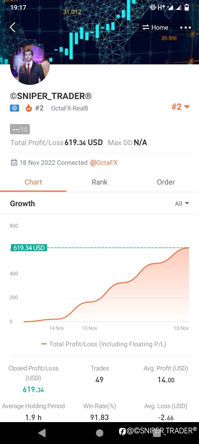Tap the PK flame rank icon
The height and width of the screenshot is (444, 199).
(x=29, y=108)
